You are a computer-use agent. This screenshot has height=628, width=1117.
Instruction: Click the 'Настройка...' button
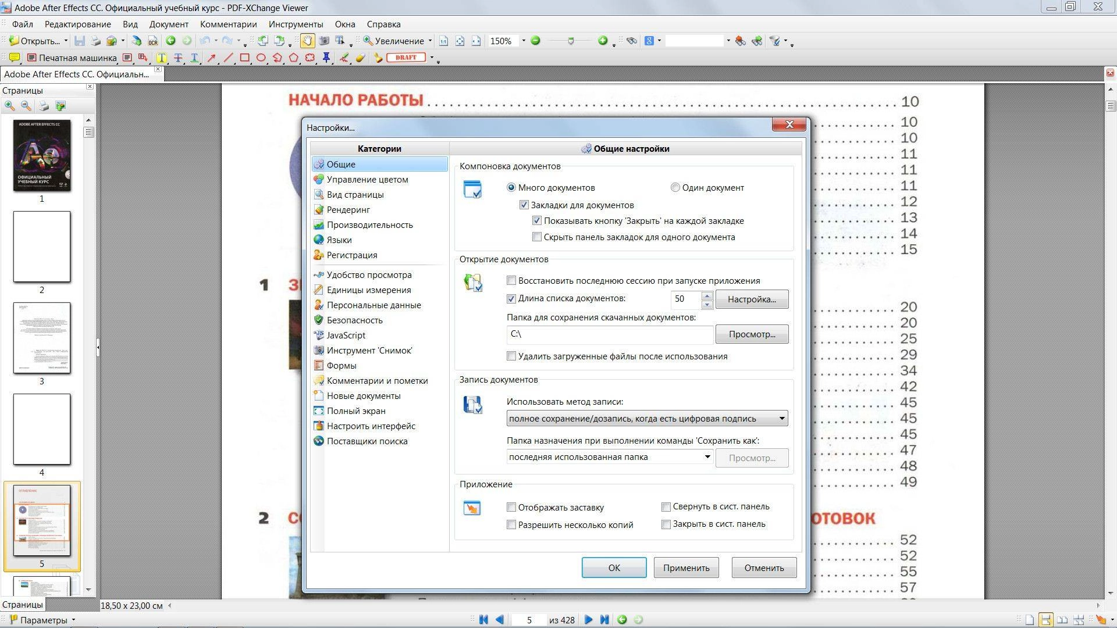[x=752, y=299]
